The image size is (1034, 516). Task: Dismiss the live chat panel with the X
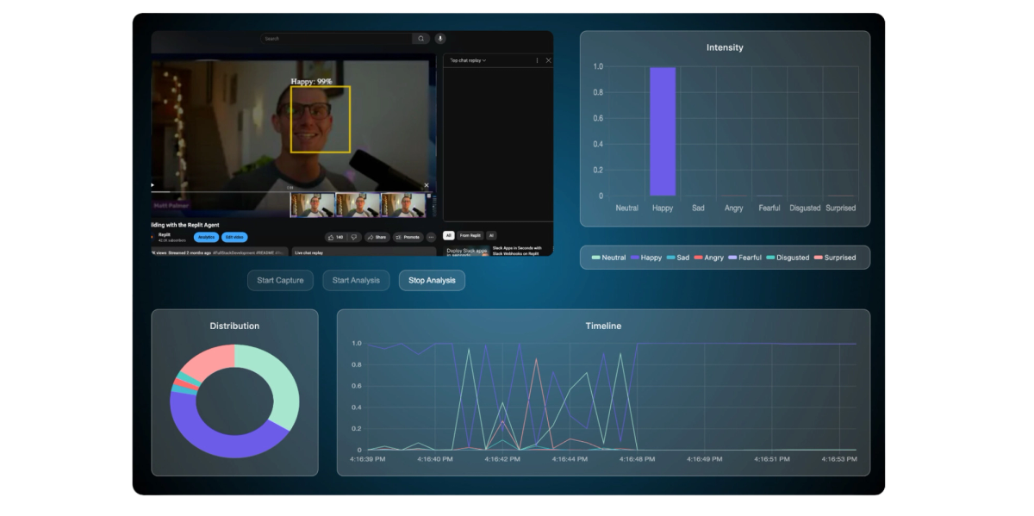coord(549,60)
